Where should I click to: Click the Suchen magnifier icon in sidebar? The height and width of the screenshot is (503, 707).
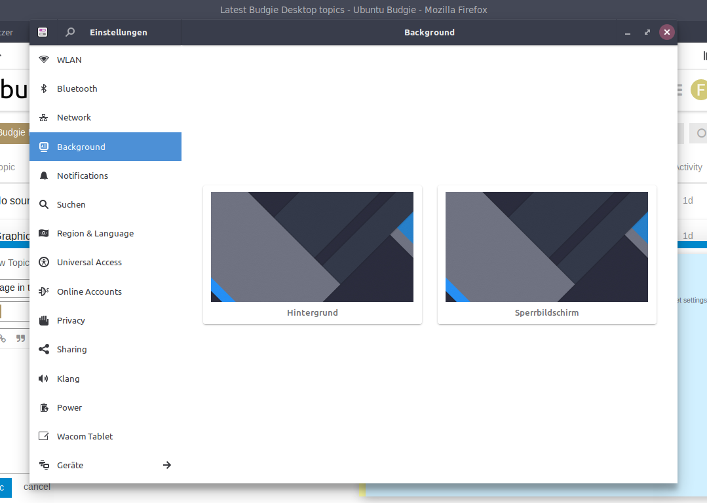44,204
